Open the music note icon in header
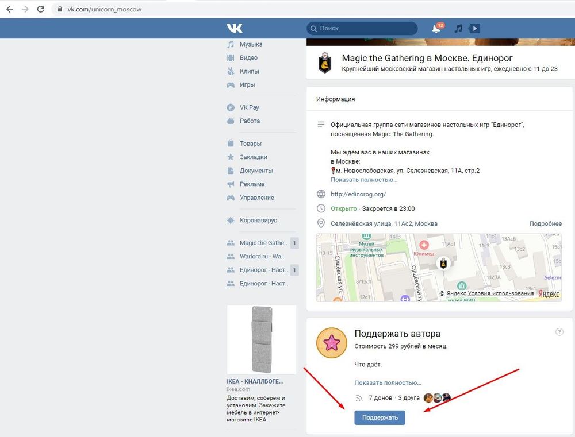Viewport: 575px width, 437px height. [458, 28]
